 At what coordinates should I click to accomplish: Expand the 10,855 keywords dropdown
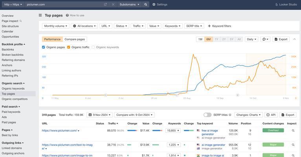click(x=173, y=131)
